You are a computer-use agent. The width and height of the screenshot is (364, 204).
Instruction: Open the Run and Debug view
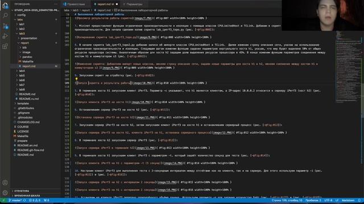pyautogui.click(x=5, y=36)
